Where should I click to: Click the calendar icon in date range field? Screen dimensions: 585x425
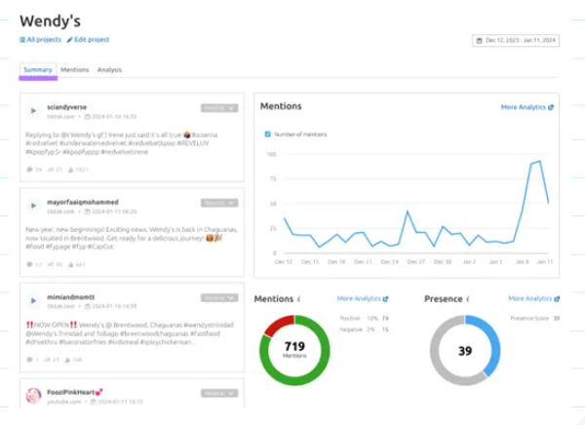480,40
